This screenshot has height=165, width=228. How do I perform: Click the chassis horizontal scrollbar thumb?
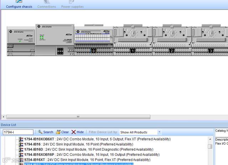coord(78,117)
